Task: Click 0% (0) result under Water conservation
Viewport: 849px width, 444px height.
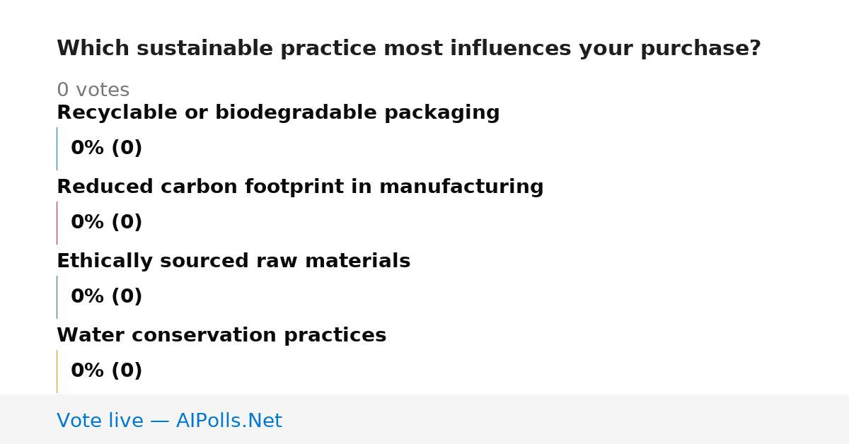Action: pos(107,371)
